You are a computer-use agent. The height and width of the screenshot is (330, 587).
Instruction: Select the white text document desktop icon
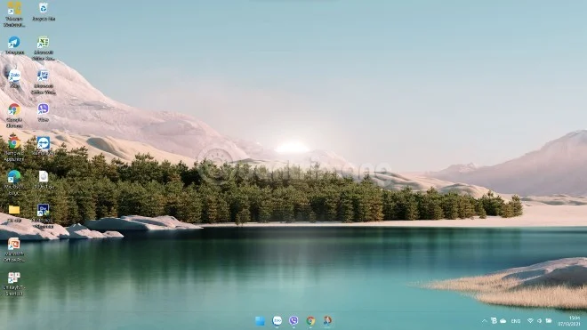pyautogui.click(x=44, y=180)
